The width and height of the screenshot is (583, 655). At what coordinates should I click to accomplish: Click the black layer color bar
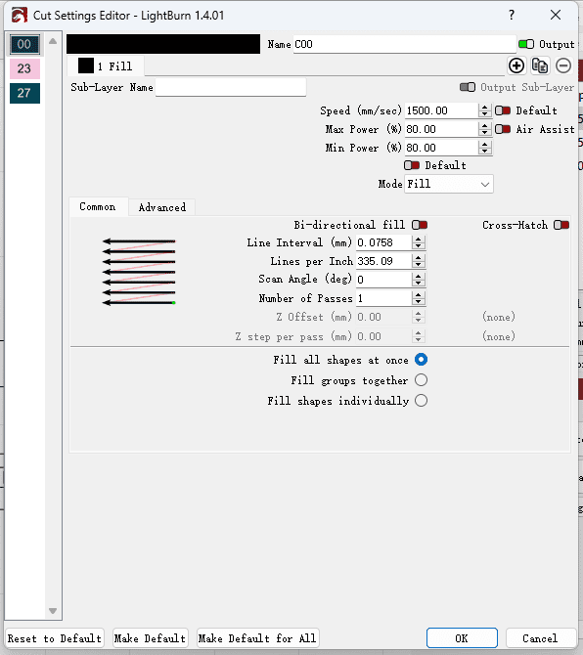(163, 44)
